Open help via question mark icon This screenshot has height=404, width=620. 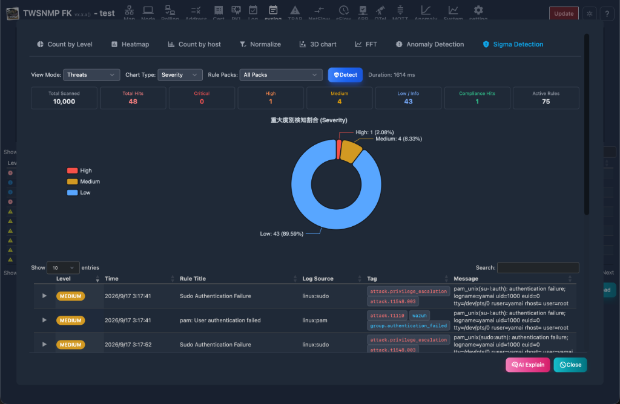(607, 13)
